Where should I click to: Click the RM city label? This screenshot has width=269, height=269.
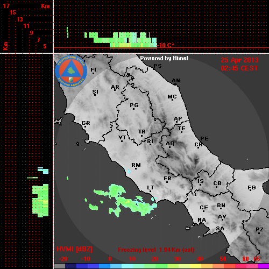coord(136,165)
